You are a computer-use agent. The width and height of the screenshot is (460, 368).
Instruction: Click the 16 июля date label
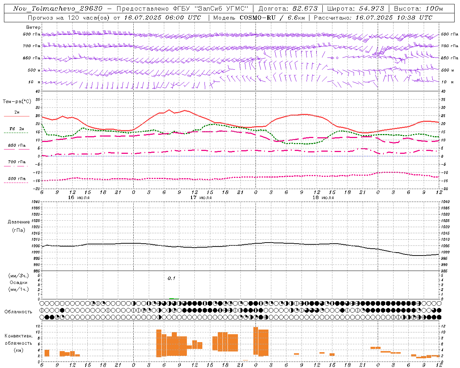coord(79,198)
